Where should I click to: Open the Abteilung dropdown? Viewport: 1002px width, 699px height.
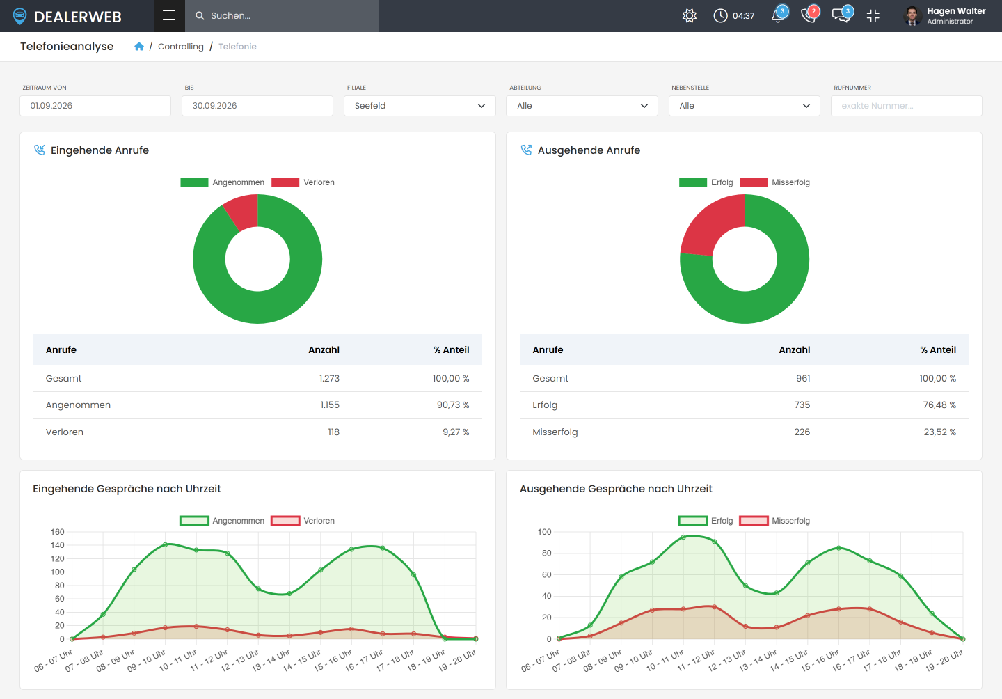[x=582, y=106]
